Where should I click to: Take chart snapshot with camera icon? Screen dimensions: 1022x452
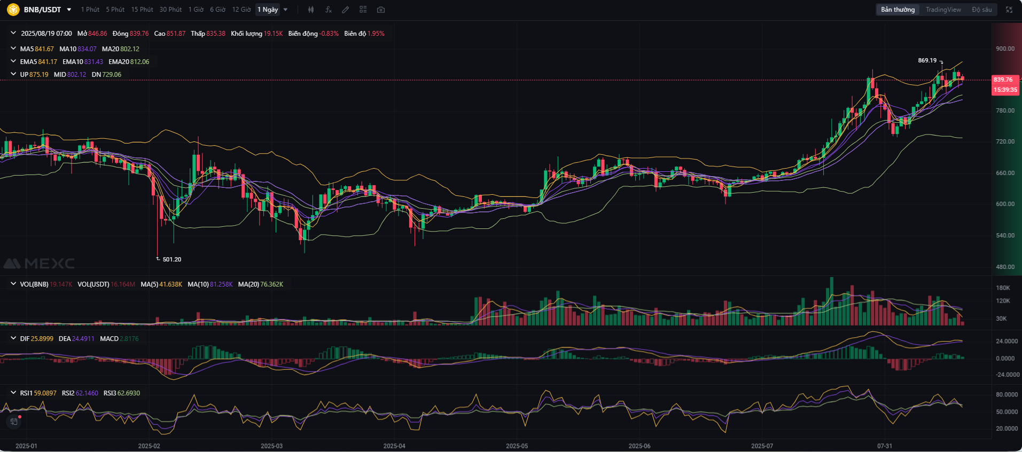click(x=380, y=10)
